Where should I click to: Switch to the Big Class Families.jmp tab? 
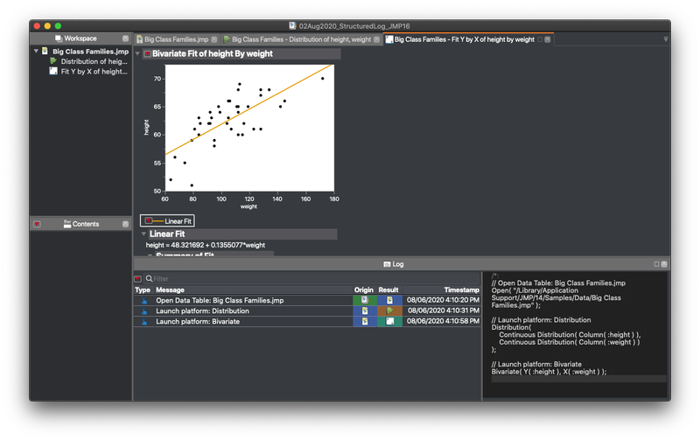(x=177, y=39)
